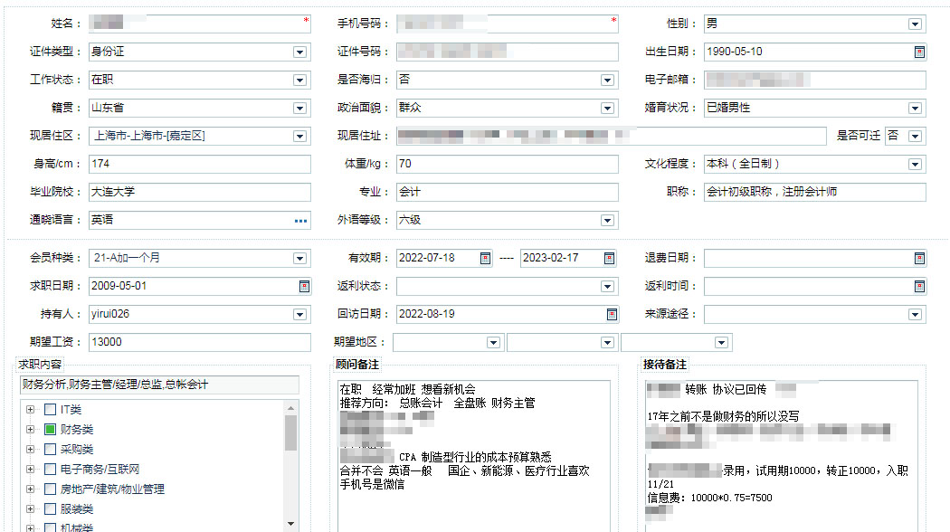Open the second 期望地区 dropdown
The height and width of the screenshot is (532, 950).
(x=607, y=343)
